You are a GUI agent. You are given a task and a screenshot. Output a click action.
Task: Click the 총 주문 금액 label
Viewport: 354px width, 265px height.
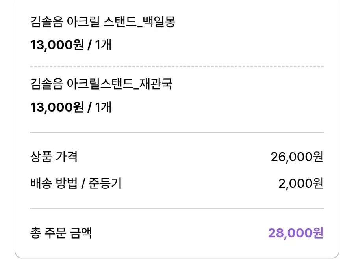click(61, 233)
